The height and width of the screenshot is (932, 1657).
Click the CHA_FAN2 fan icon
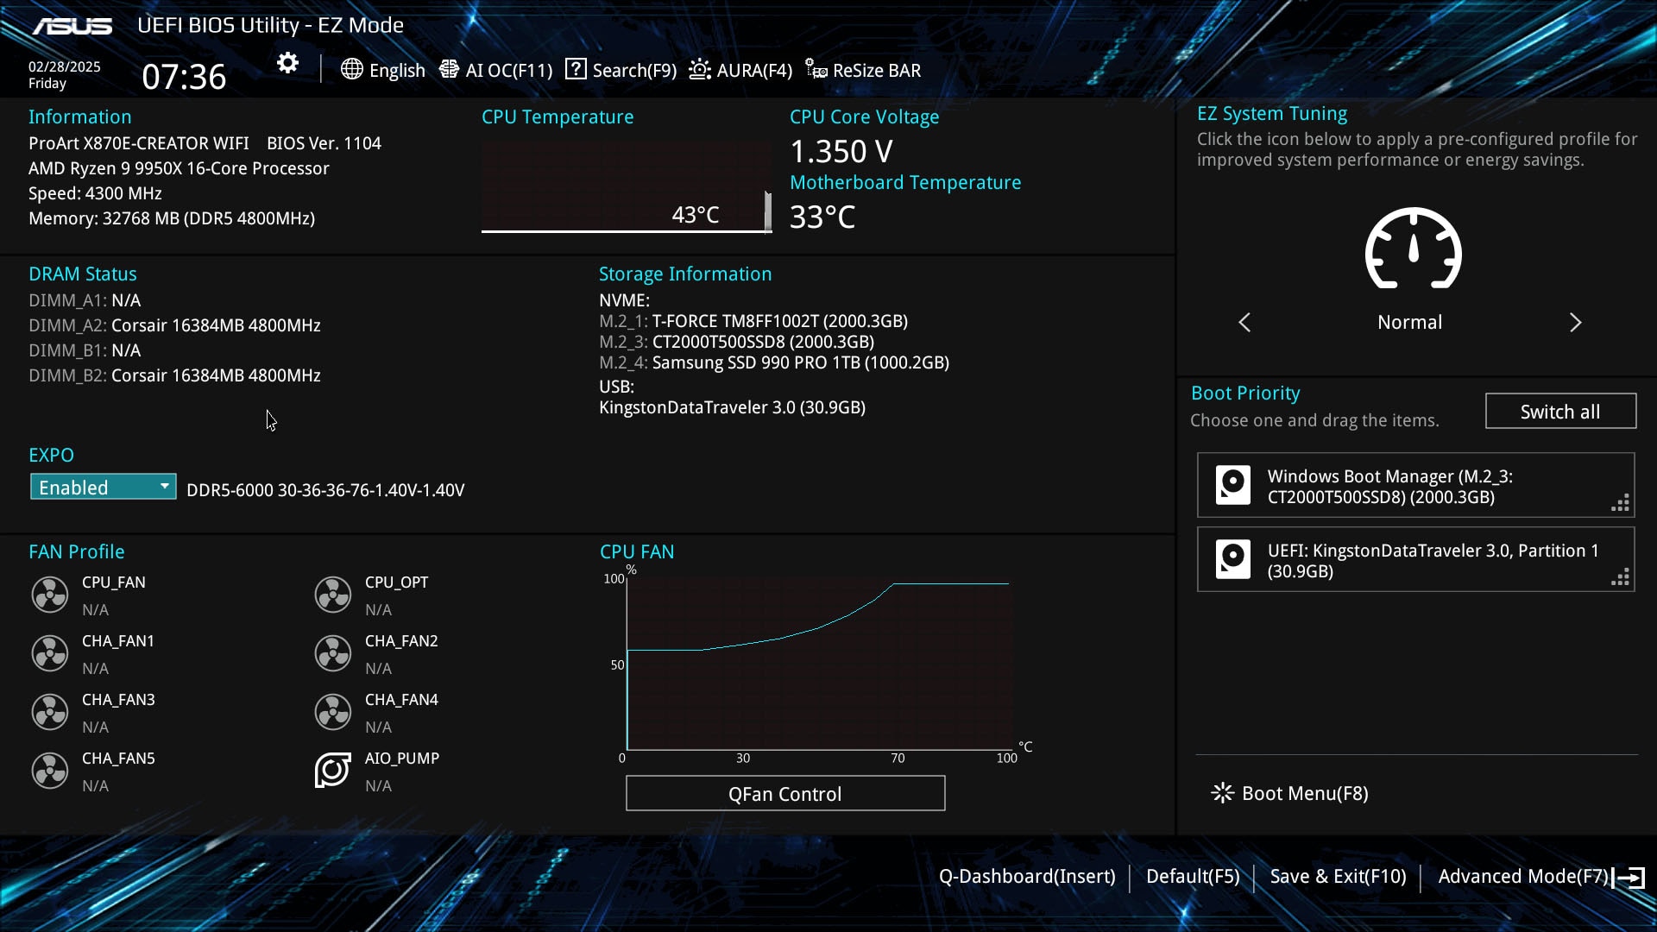[333, 653]
